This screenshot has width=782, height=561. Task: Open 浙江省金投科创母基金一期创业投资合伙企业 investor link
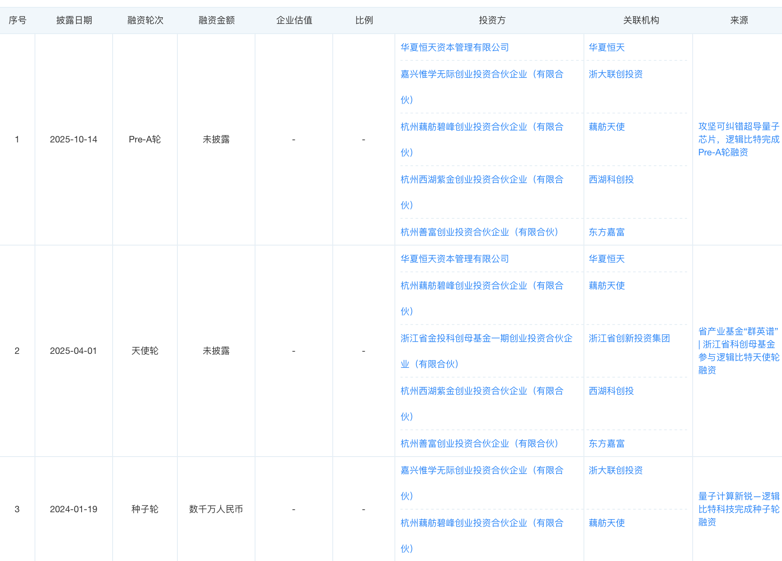[x=486, y=338]
